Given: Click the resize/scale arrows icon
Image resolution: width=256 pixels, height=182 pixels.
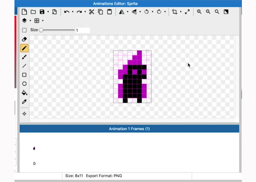Looking at the screenshot, I should click(x=187, y=12).
